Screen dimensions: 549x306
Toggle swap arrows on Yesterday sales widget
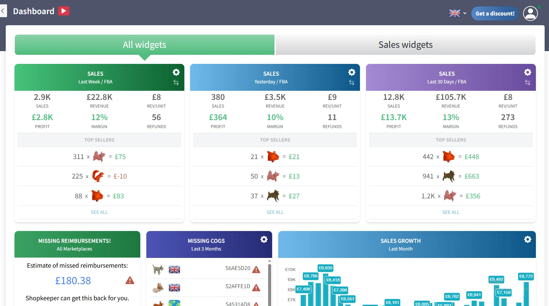352,83
